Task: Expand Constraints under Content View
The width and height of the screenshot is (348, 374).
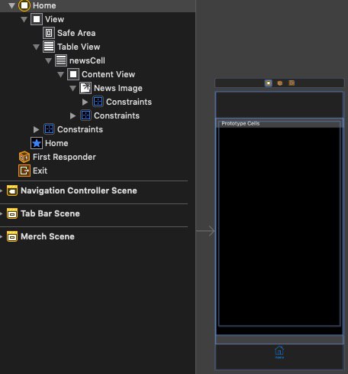Action: 73,115
